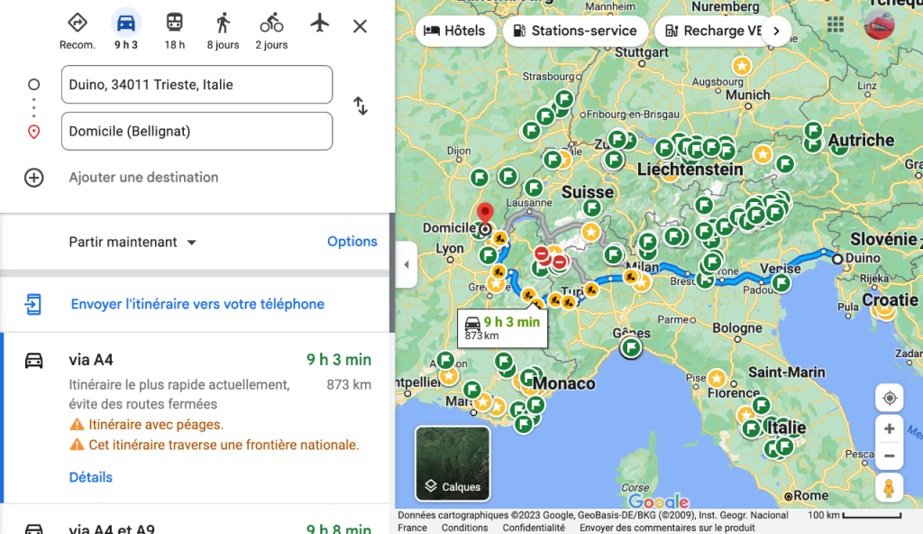923x534 pixels.
Task: Open the Calques layers thumbnail
Action: click(x=452, y=464)
